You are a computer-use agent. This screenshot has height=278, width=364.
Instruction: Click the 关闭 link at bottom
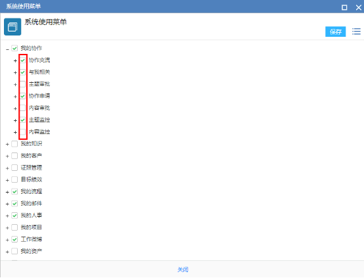point(183,269)
